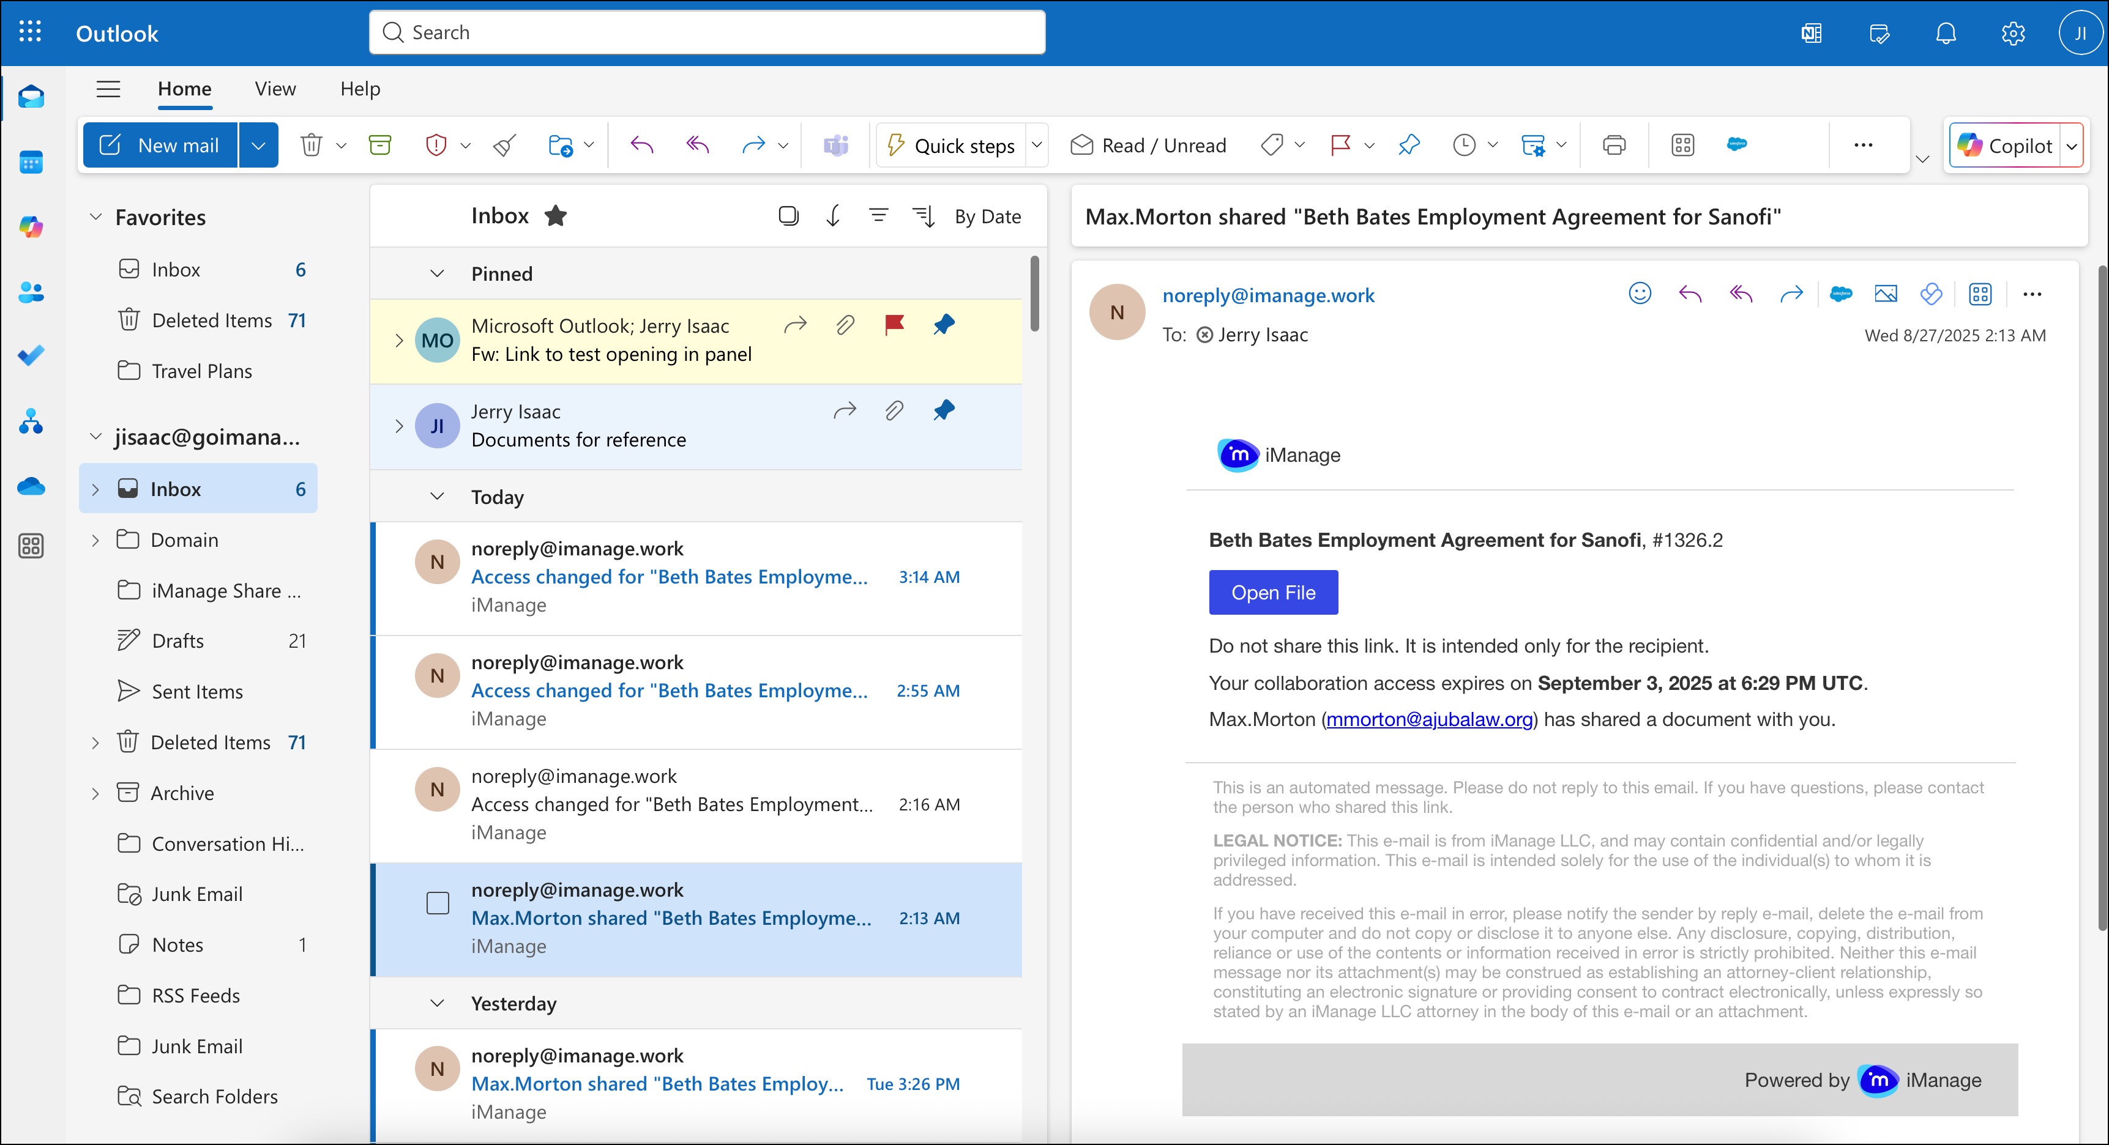Click the Open File button in the email
The width and height of the screenshot is (2109, 1145).
[x=1272, y=591]
